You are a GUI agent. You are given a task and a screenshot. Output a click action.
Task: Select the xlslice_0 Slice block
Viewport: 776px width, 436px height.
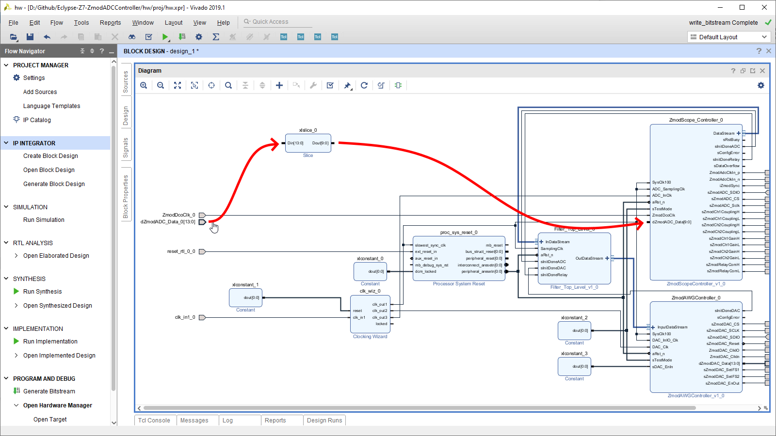[308, 143]
